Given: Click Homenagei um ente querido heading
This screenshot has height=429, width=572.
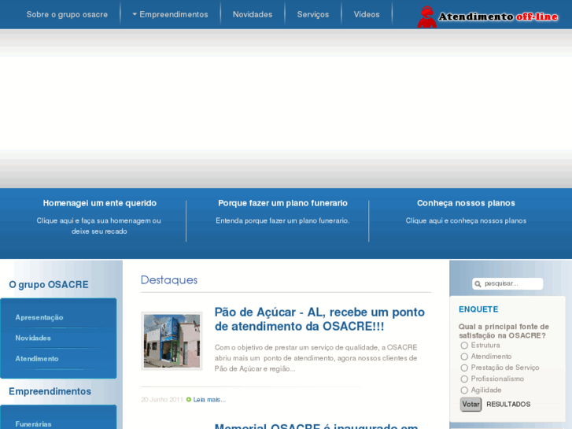Looking at the screenshot, I should pyautogui.click(x=100, y=203).
